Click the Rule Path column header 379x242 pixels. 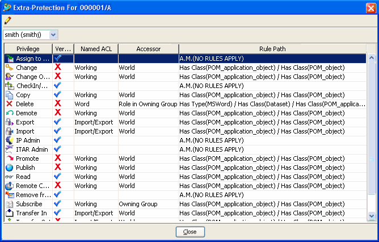click(273, 49)
